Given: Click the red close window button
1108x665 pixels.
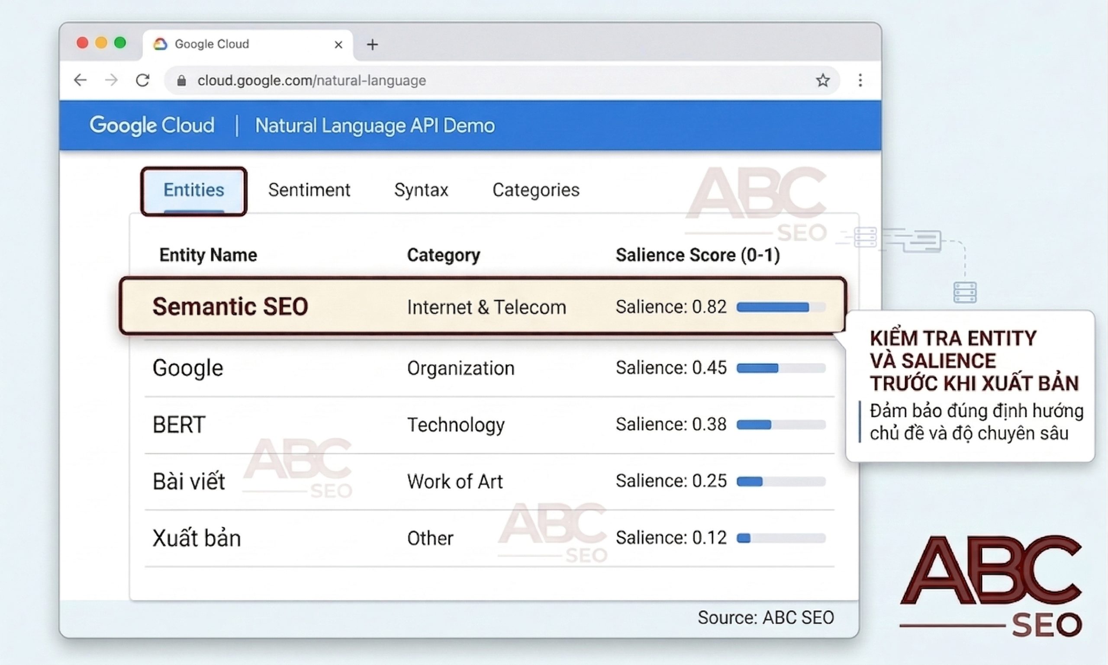Looking at the screenshot, I should [83, 42].
